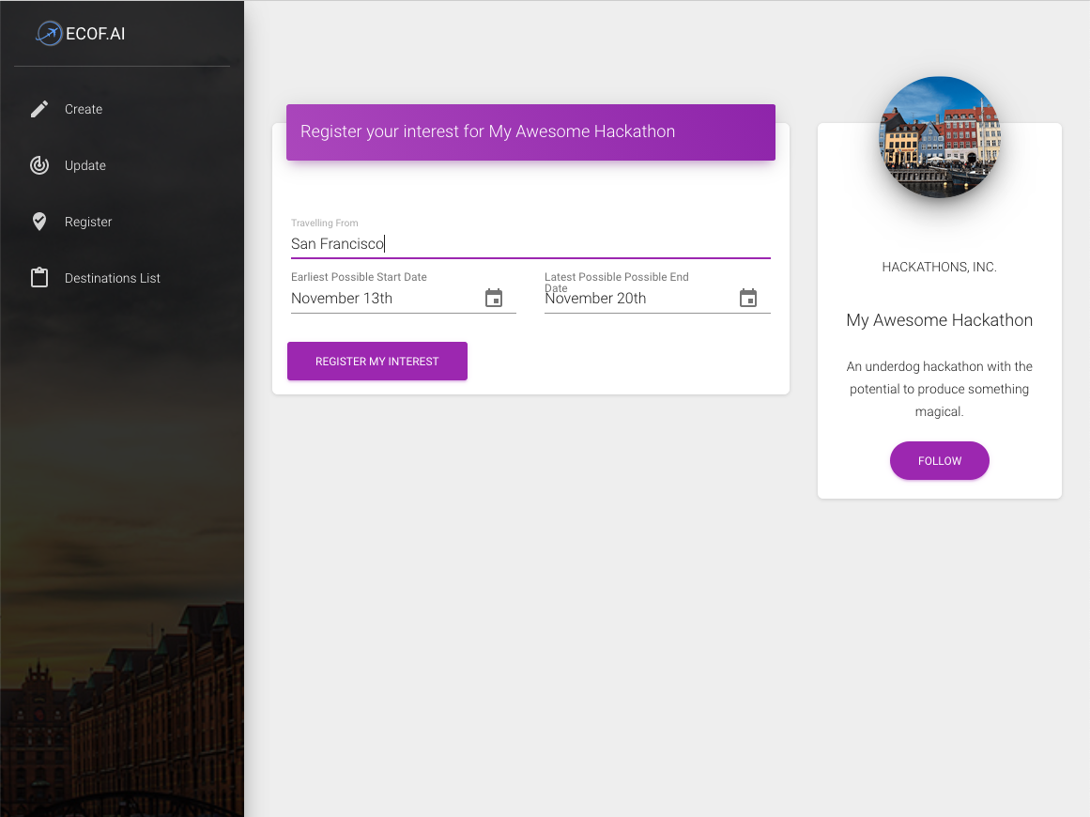The height and width of the screenshot is (817, 1090).
Task: Click the Follow button
Action: point(939,461)
